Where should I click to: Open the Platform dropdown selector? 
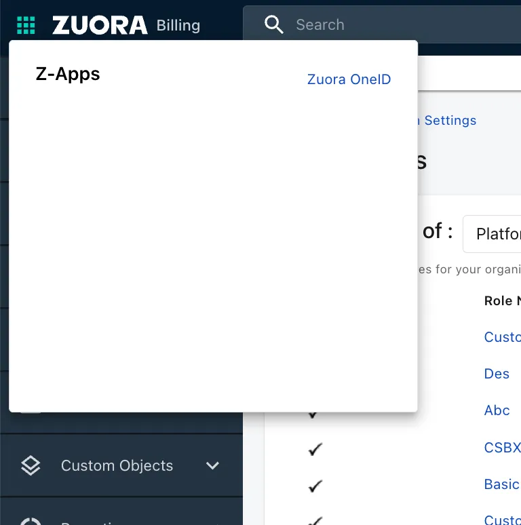492,234
